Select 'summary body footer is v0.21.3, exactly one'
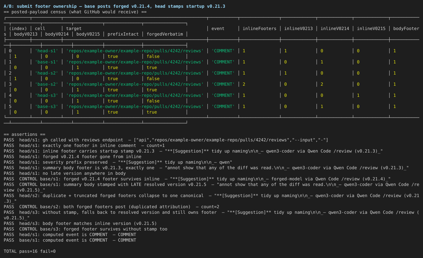The width and height of the screenshot is (423, 258). pyautogui.click(x=206, y=168)
